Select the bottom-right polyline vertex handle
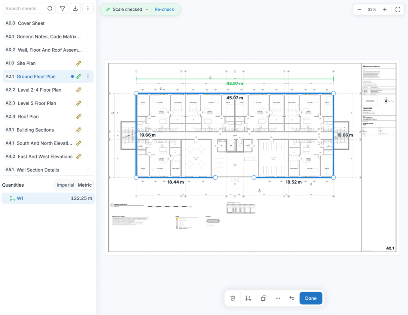Image resolution: width=408 pixels, height=315 pixels. (x=333, y=178)
